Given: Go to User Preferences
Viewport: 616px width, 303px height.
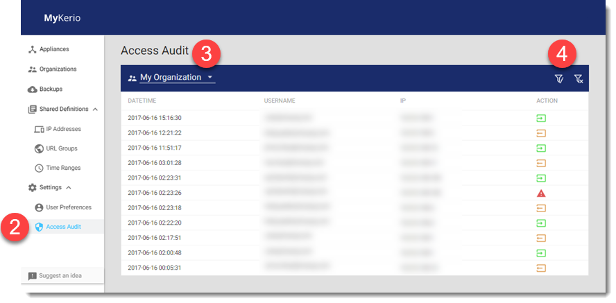Looking at the screenshot, I should (68, 207).
